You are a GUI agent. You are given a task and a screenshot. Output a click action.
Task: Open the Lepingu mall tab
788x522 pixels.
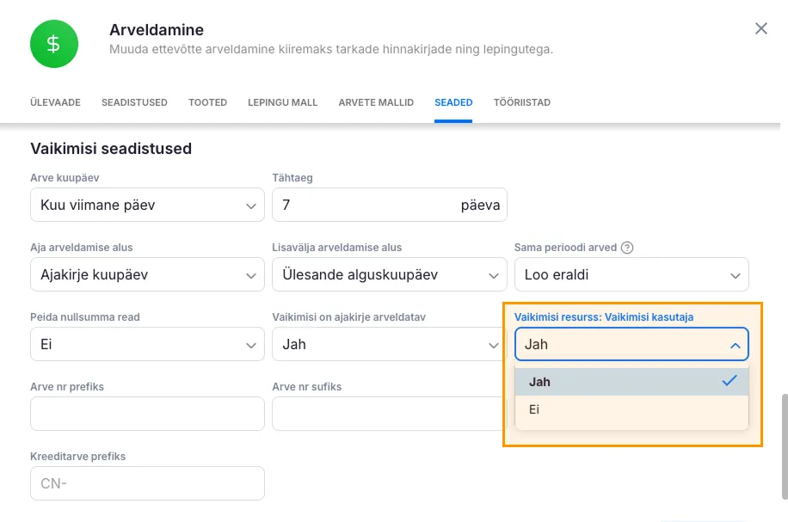click(282, 102)
